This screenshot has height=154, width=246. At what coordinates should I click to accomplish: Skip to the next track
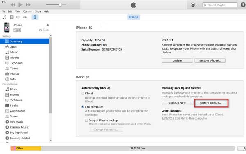point(28,5)
